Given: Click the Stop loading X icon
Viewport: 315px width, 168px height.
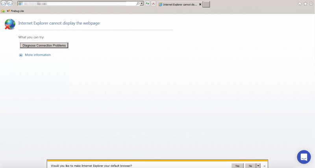Looking at the screenshot, I should (x=153, y=4).
